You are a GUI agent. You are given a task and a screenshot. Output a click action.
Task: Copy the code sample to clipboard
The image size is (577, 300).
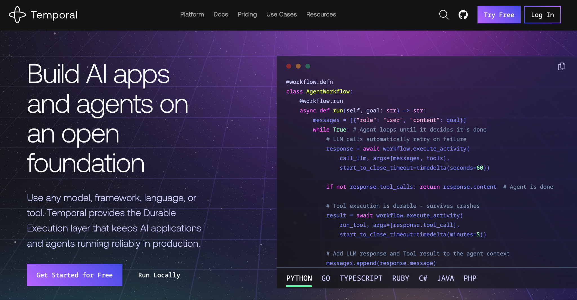click(x=562, y=66)
